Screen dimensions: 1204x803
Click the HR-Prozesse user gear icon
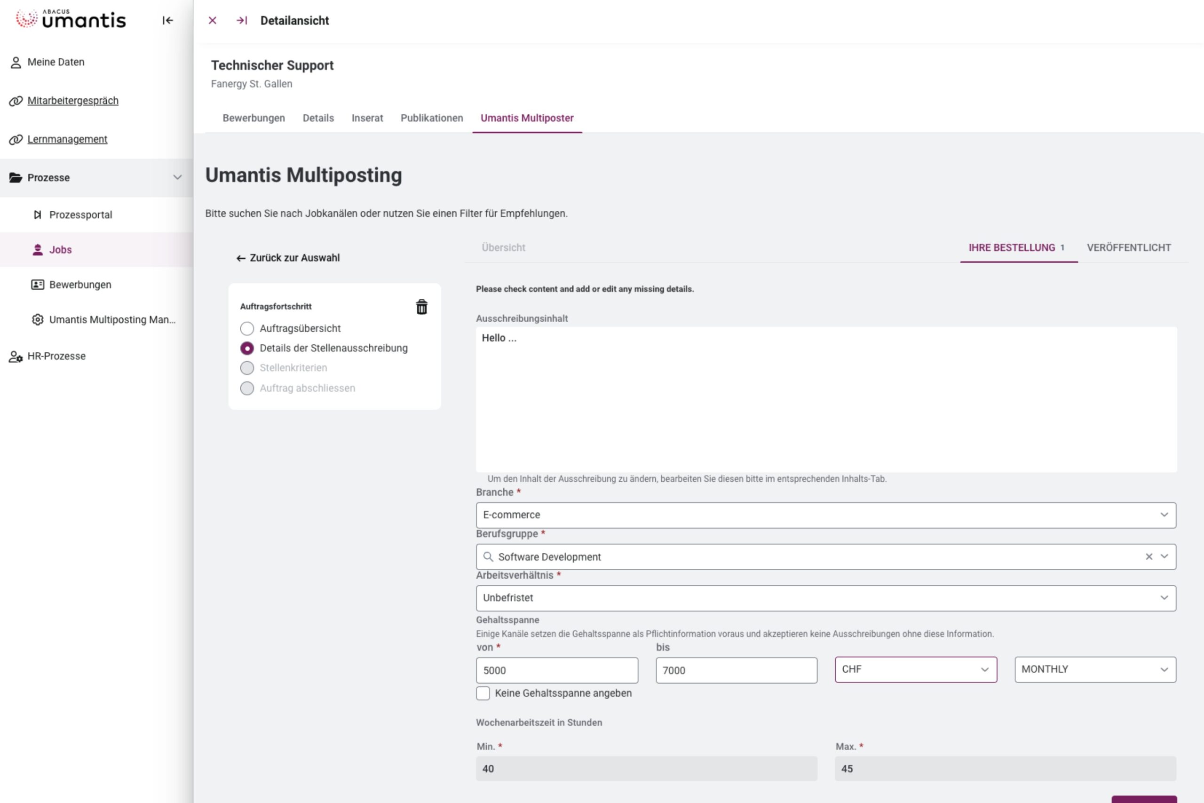pyautogui.click(x=16, y=357)
